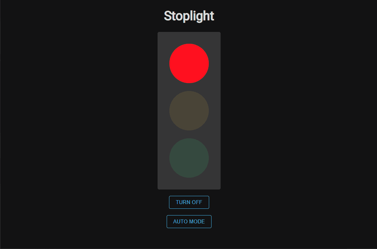Click the lit red light circle
The image size is (377, 249).
click(x=189, y=63)
